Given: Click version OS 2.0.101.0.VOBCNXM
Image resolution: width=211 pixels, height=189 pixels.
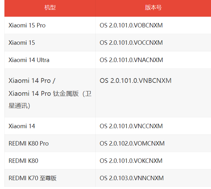Looking at the screenshot, I should coord(131,25).
